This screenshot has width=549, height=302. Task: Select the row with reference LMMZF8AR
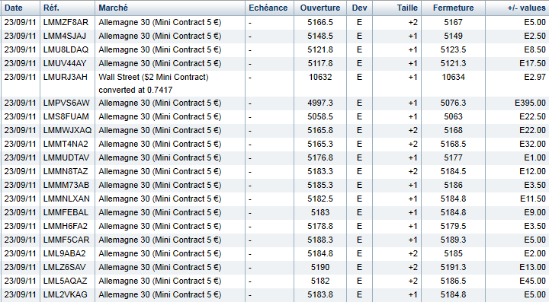pos(274,22)
